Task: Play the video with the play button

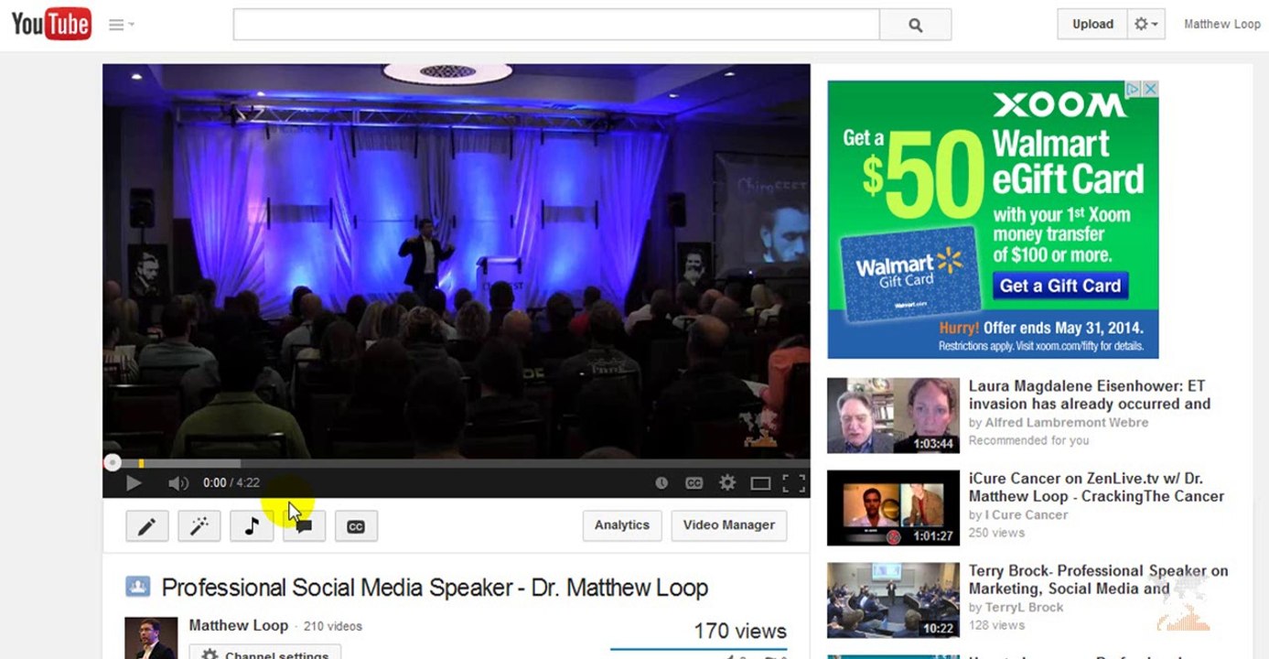Action: pos(134,483)
